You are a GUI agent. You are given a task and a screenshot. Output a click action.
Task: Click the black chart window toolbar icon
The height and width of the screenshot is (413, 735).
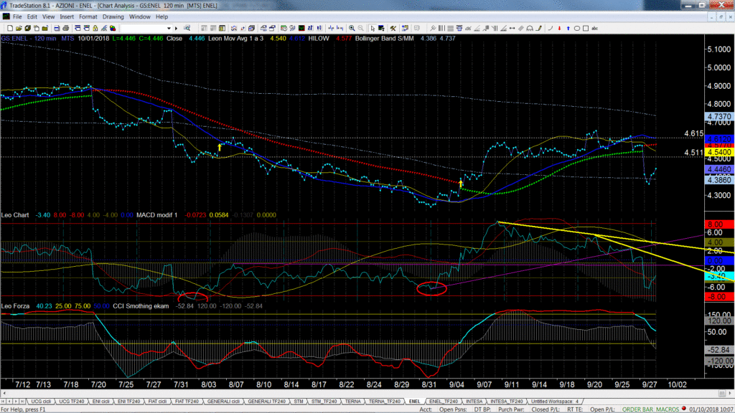pos(301,29)
